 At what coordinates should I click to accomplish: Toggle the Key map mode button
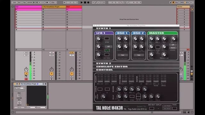176,2
